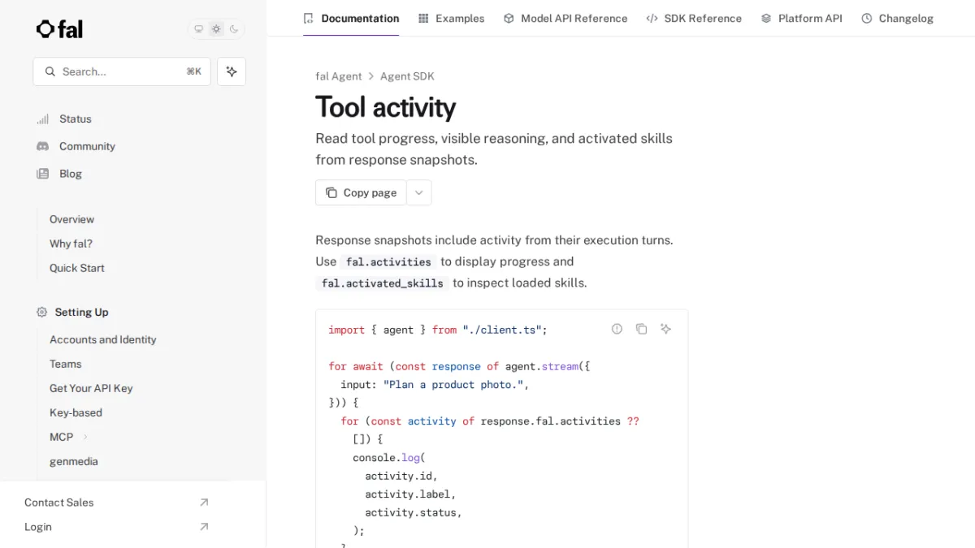The image size is (975, 548).
Task: Click the Platform API layers icon
Action: 766,18
